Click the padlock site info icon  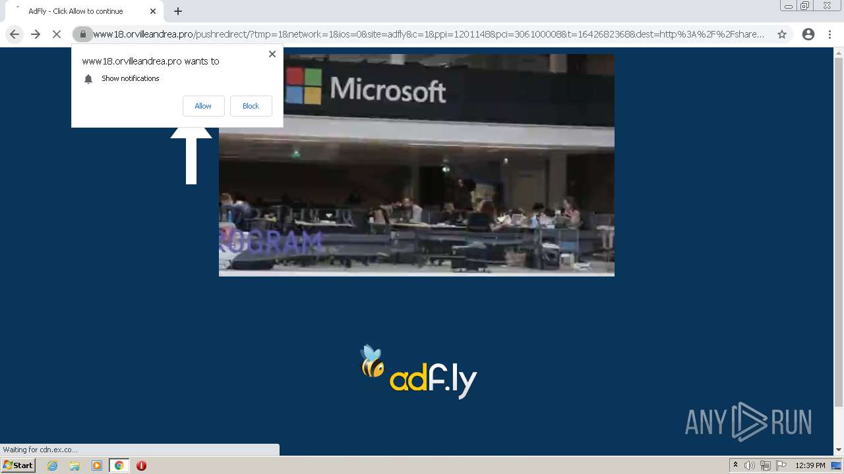(x=82, y=34)
